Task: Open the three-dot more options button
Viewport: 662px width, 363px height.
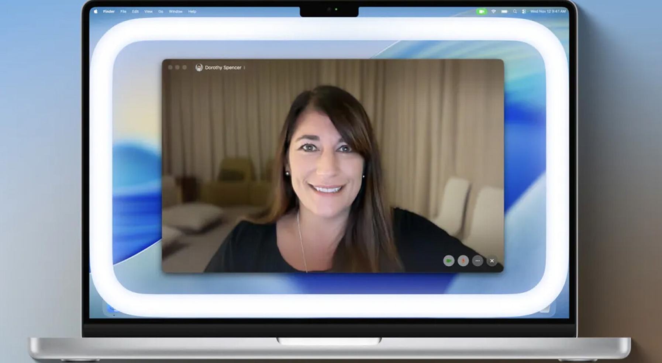Action: pos(477,261)
